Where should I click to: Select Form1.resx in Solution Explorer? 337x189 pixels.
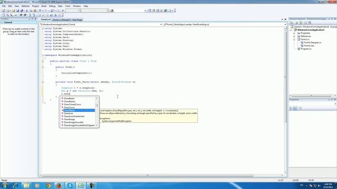coord(309,46)
